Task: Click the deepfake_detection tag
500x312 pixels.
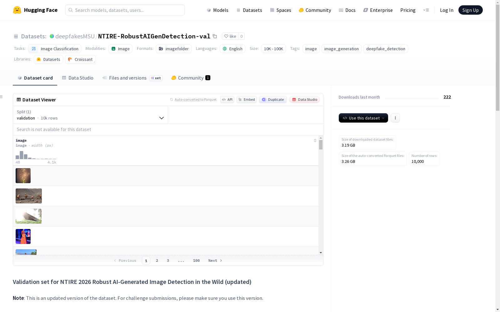Action: [x=386, y=49]
